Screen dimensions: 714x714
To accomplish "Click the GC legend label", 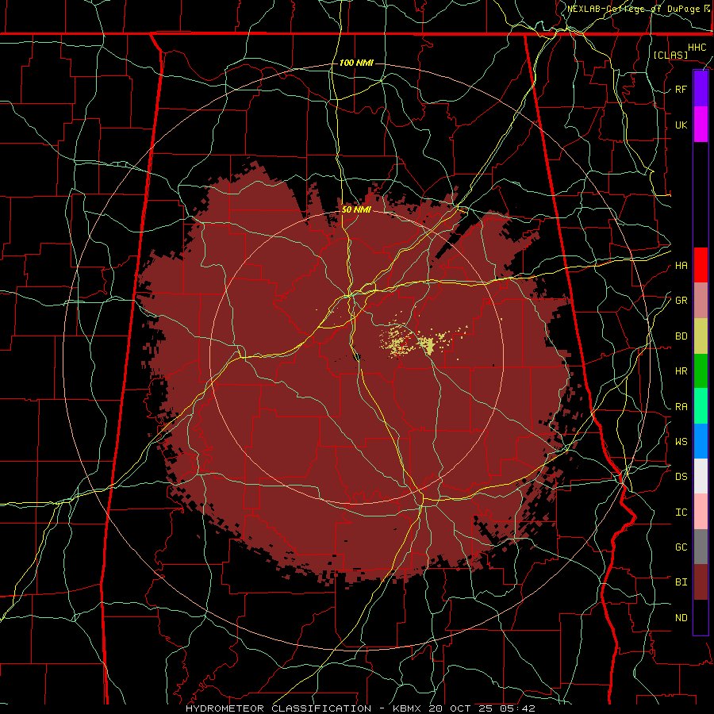I will click(x=681, y=547).
